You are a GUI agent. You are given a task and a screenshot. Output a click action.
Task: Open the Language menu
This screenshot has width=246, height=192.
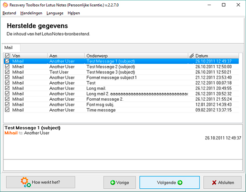tap(55, 13)
